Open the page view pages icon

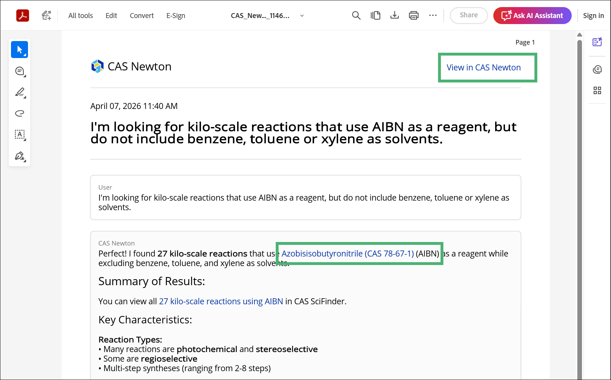click(x=375, y=15)
